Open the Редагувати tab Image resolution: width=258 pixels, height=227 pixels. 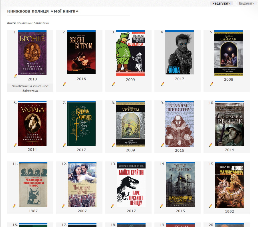[x=221, y=3]
